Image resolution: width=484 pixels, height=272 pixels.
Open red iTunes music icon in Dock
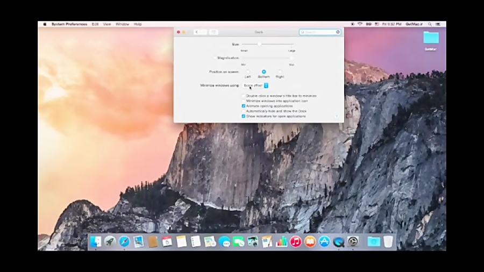[296, 241]
